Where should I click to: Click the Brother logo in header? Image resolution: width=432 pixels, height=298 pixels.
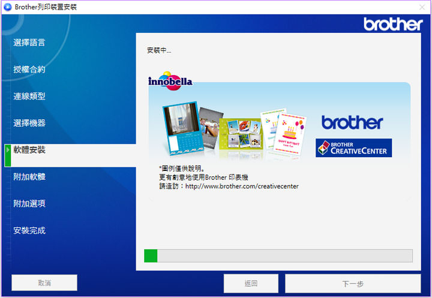[393, 24]
